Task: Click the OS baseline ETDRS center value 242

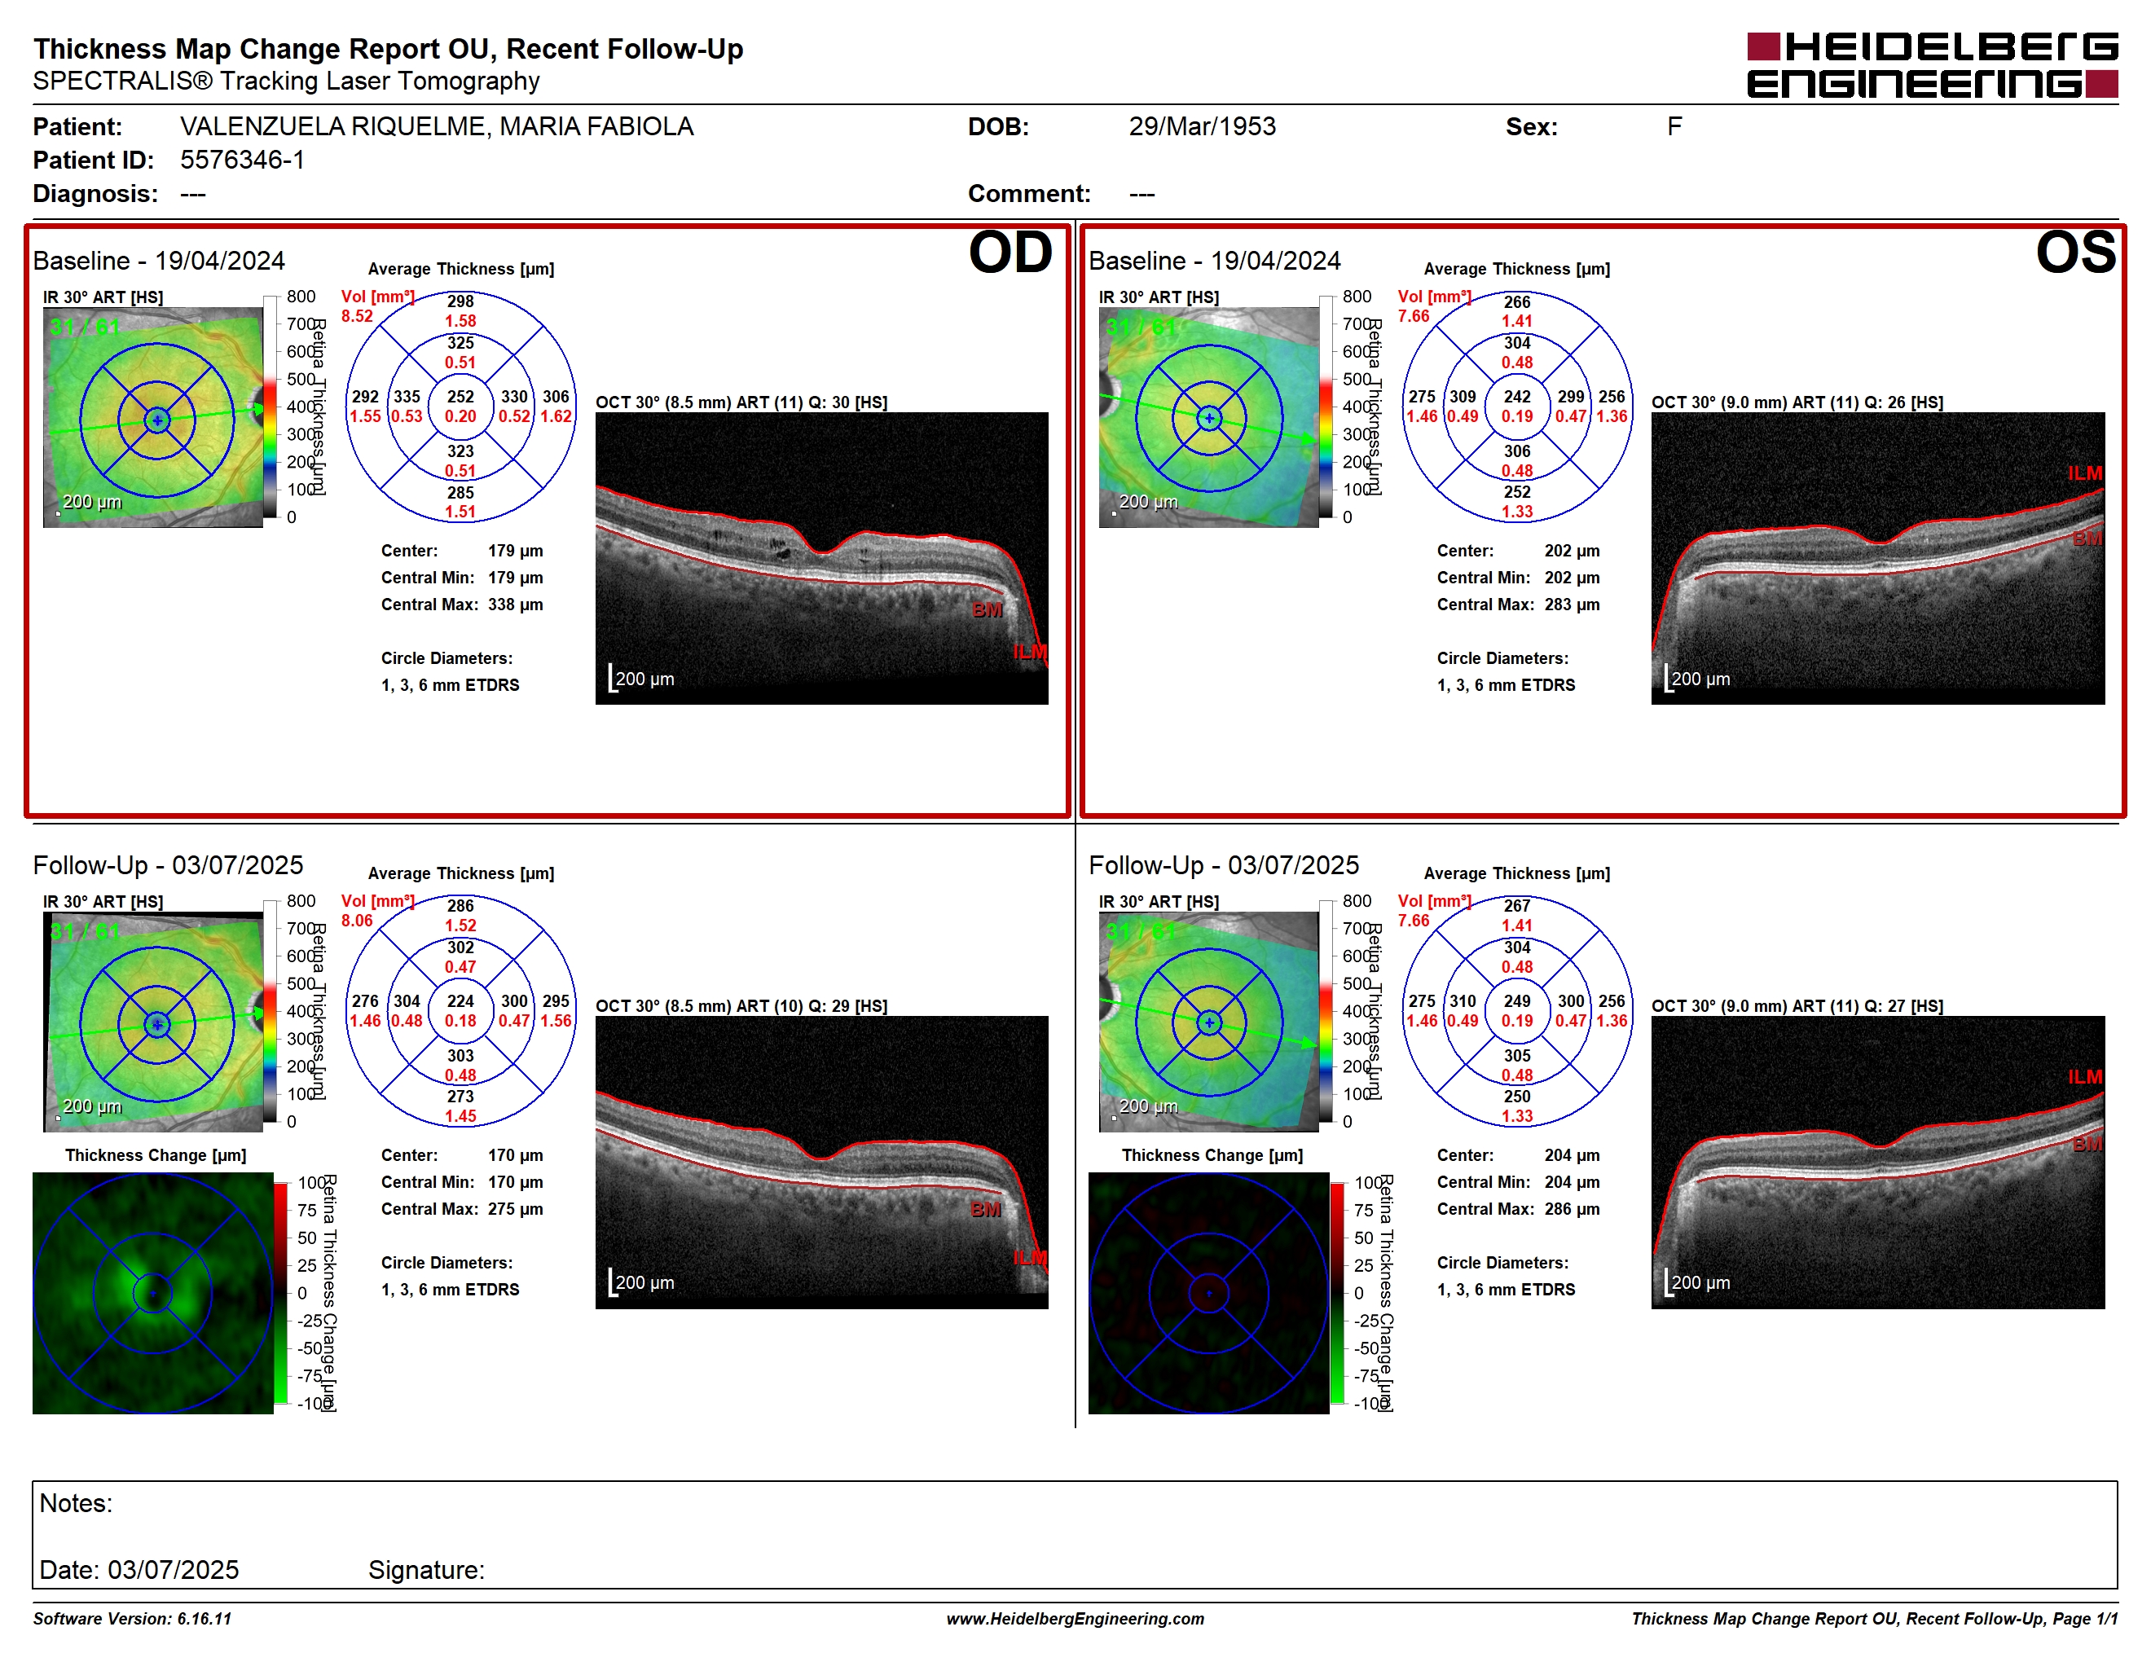Action: point(1517,397)
